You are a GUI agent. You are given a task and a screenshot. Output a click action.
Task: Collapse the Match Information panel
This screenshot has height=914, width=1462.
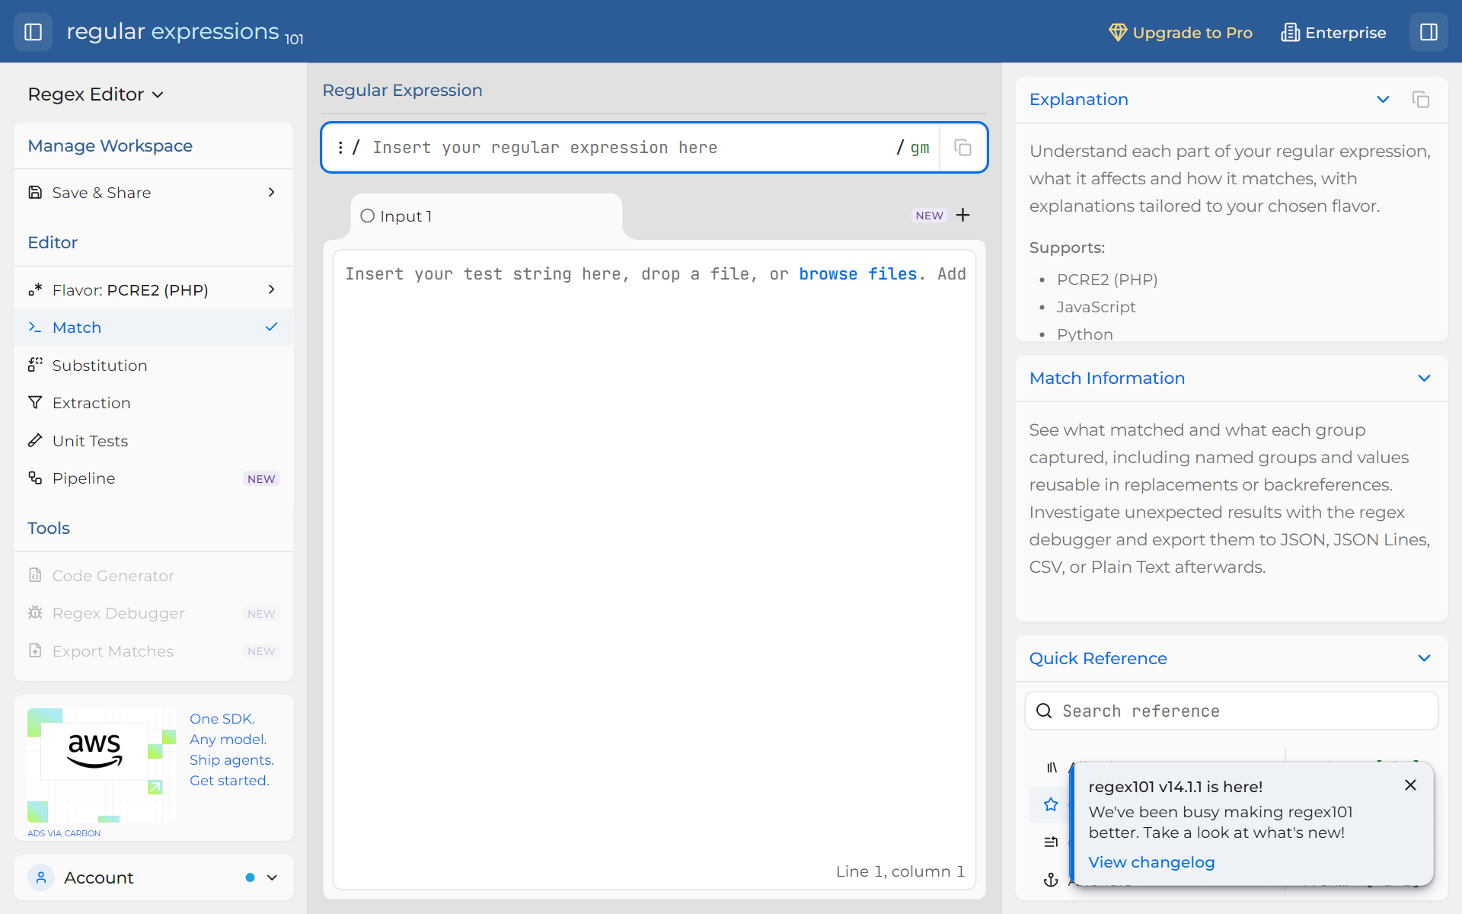pos(1424,379)
